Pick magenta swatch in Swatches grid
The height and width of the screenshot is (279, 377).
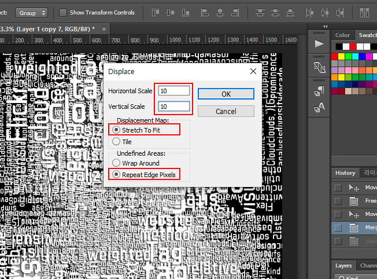[369, 57]
